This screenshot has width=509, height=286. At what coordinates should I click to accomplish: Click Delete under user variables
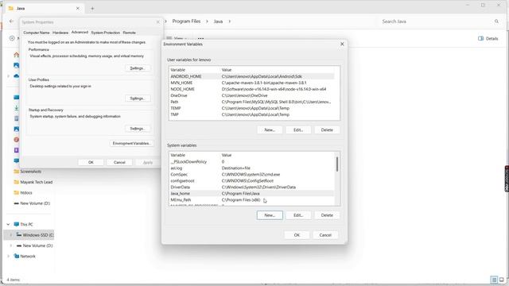point(327,129)
